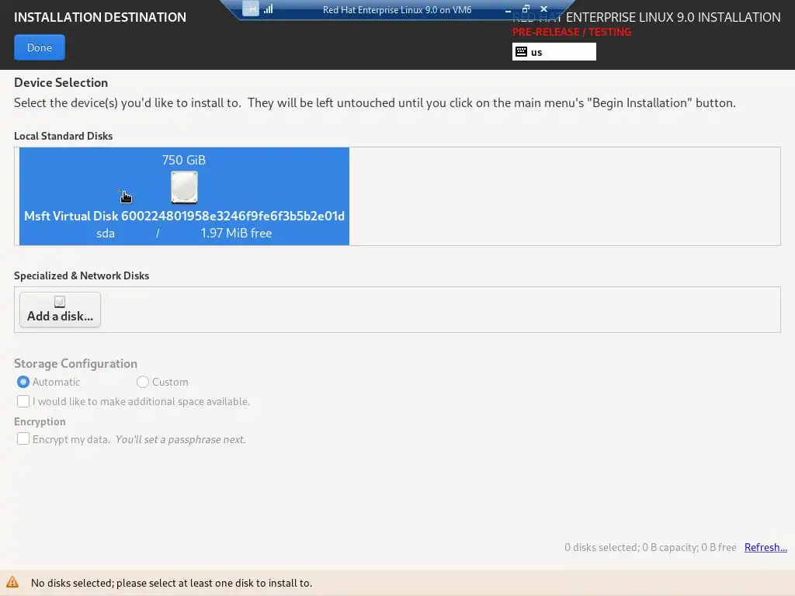Click the keyboard icon next to us
Image resolution: width=795 pixels, height=596 pixels.
click(x=521, y=52)
